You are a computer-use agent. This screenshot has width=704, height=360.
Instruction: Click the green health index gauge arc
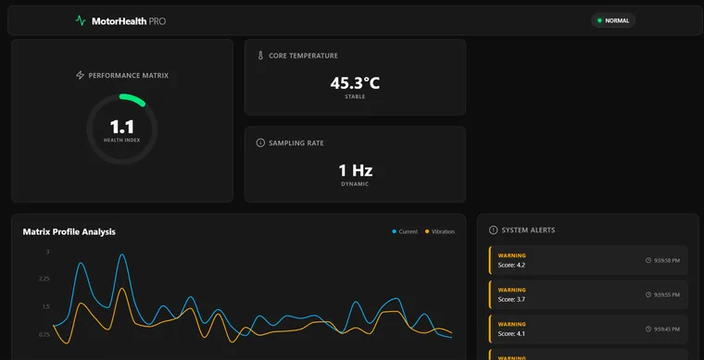[x=132, y=100]
